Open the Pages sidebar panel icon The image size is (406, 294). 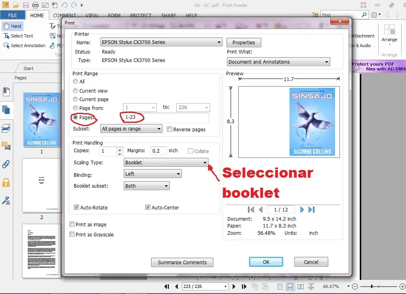click(6, 110)
